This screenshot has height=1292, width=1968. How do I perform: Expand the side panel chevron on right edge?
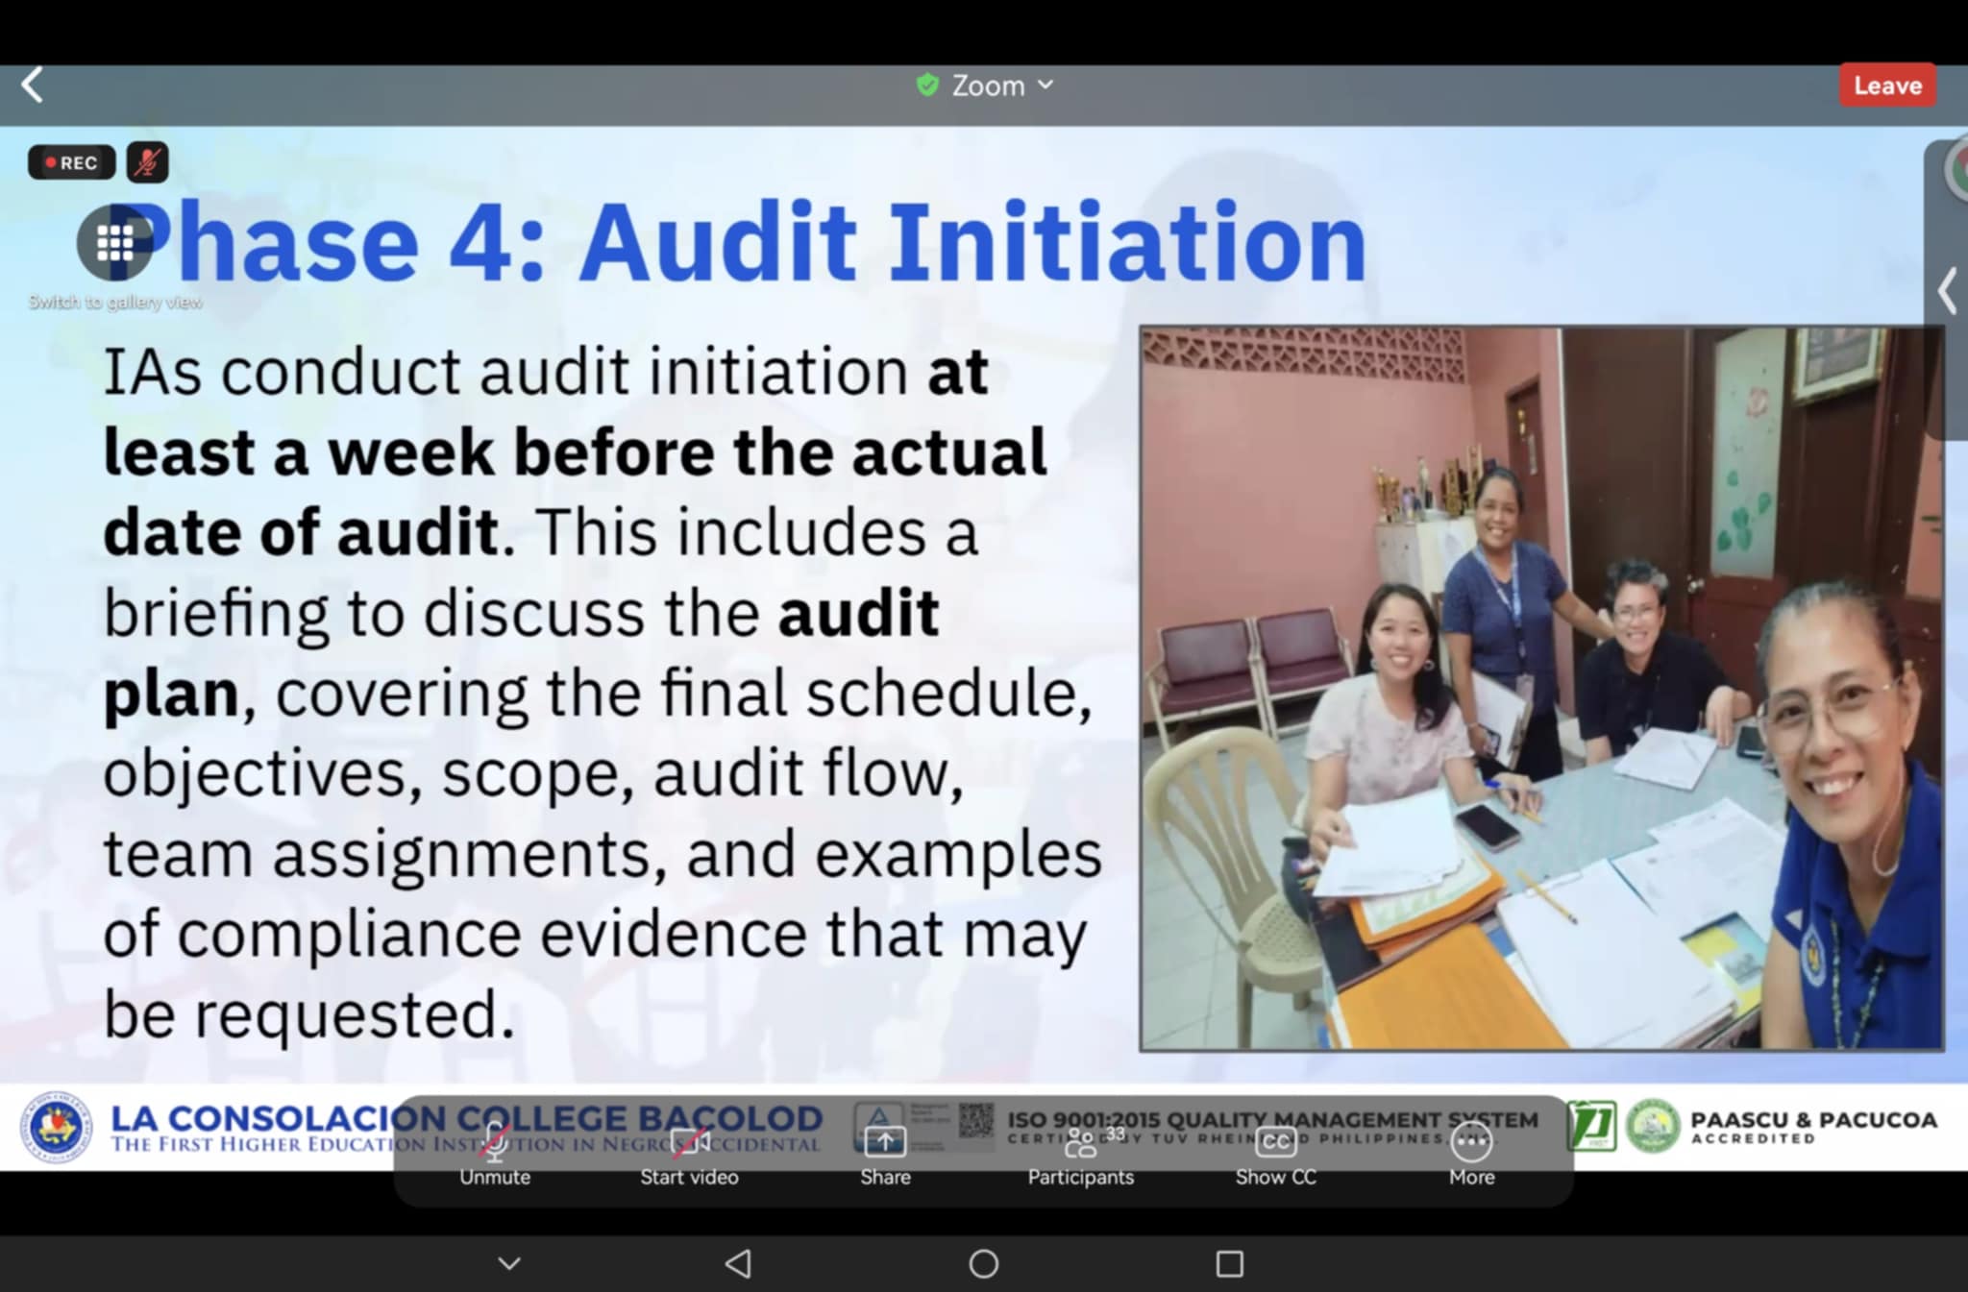1947,291
